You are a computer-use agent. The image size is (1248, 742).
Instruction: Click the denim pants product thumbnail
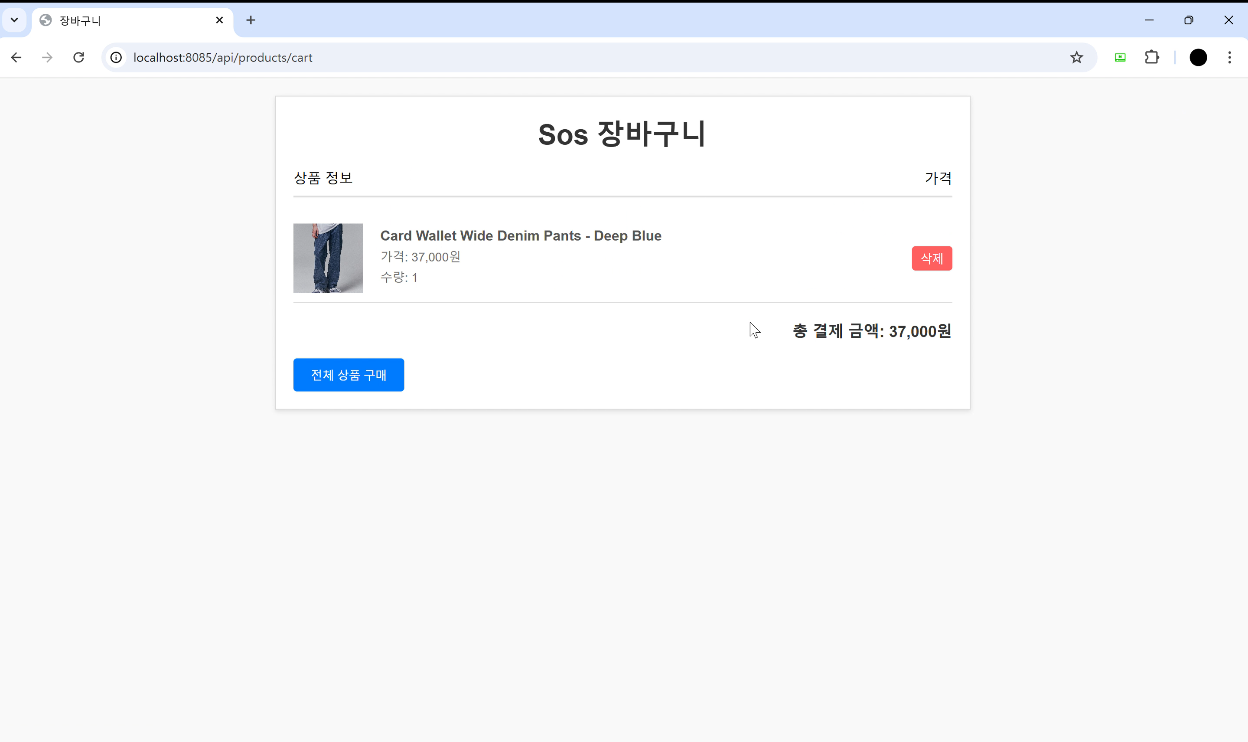pos(328,258)
